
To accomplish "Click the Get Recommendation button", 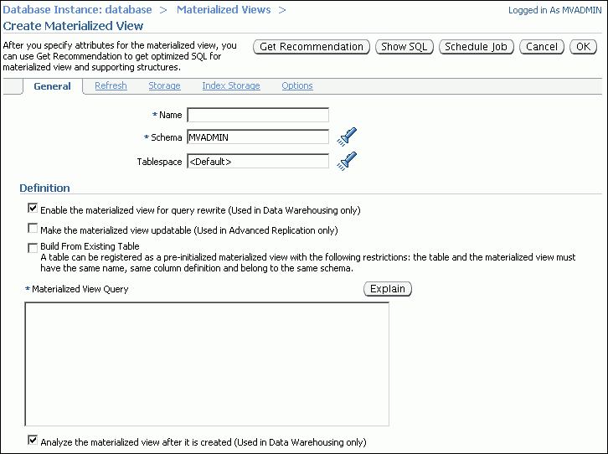I will (312, 47).
